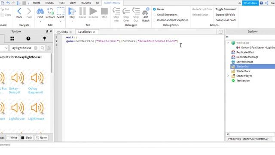Image resolution: width=275 pixels, height=155 pixels.
Task: Open the TEST ribbon tab
Action: [x=62, y=3]
